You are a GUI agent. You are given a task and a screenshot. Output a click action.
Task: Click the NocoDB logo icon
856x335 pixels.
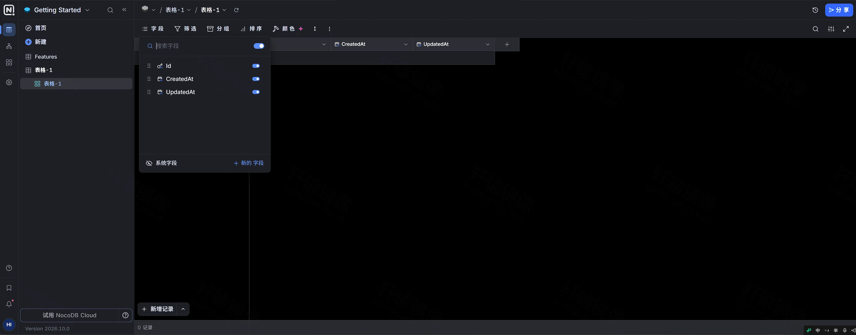9,10
